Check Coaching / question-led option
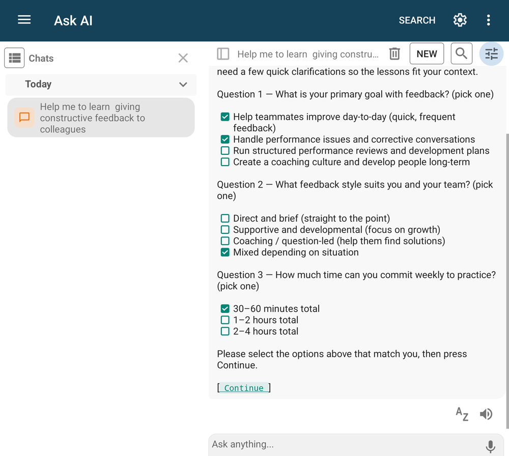This screenshot has width=509, height=456. 225,241
